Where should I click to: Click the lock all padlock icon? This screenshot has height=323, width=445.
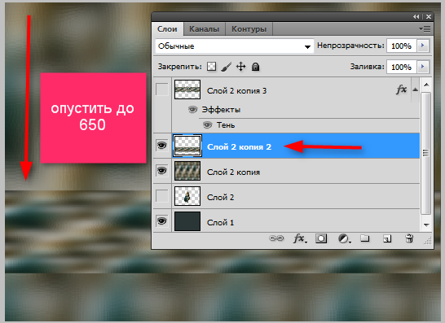pos(255,67)
